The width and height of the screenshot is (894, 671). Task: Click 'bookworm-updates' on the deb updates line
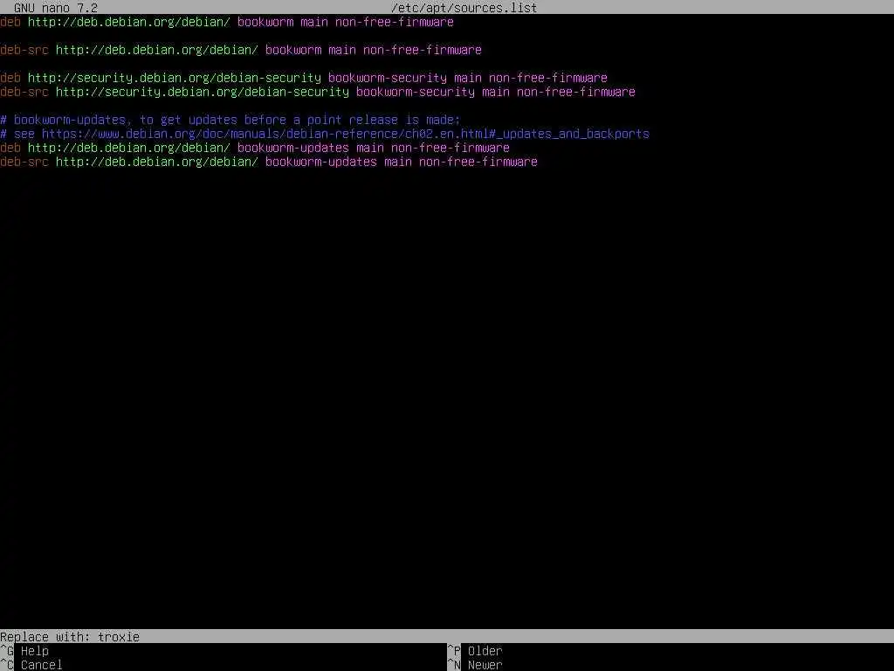[293, 148]
